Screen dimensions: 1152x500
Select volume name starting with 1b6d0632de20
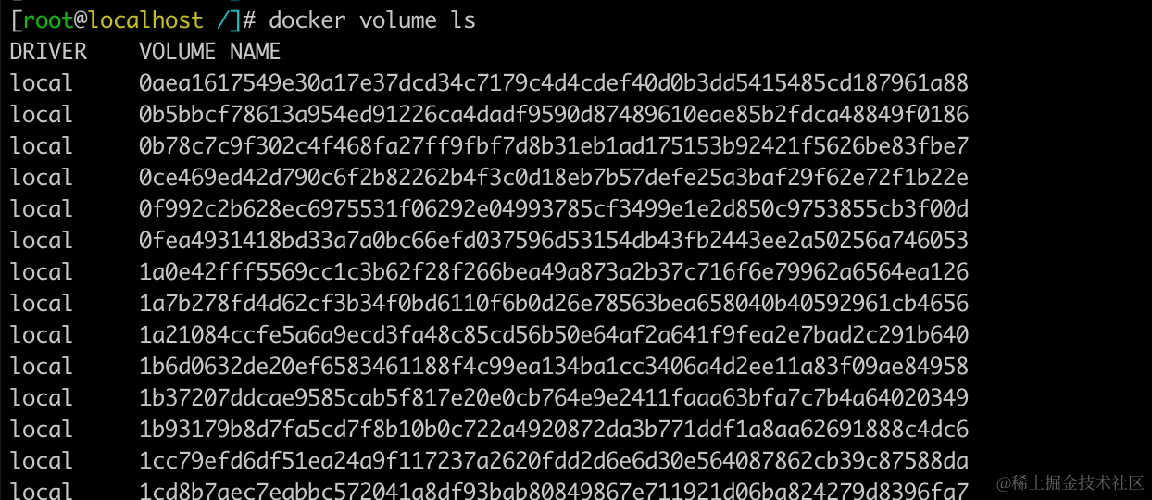tap(554, 367)
